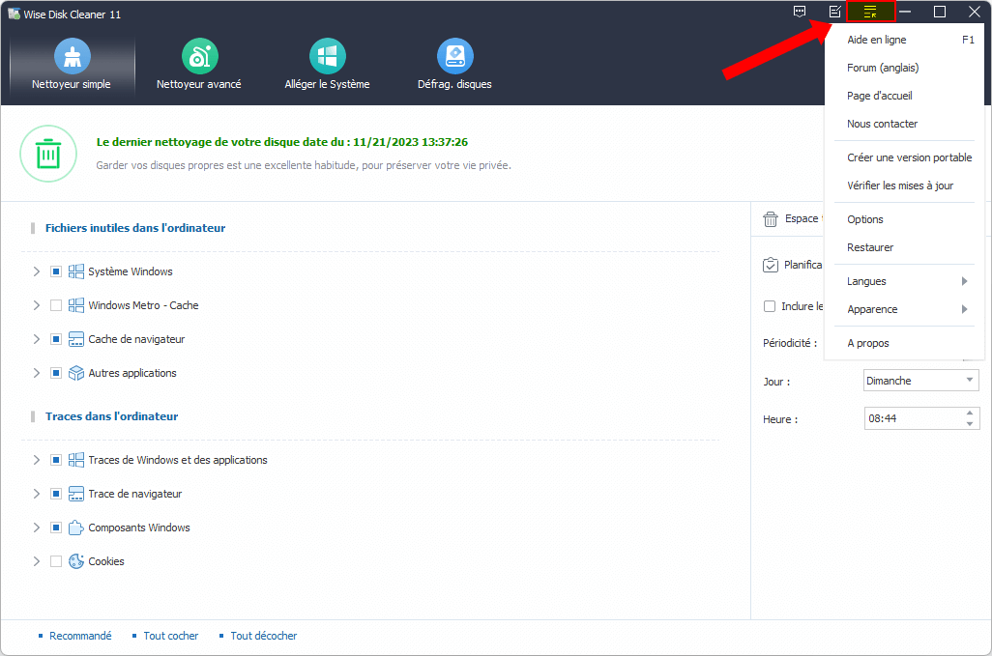The height and width of the screenshot is (656, 992).
Task: Click the Planification calendar icon
Action: tap(771, 265)
